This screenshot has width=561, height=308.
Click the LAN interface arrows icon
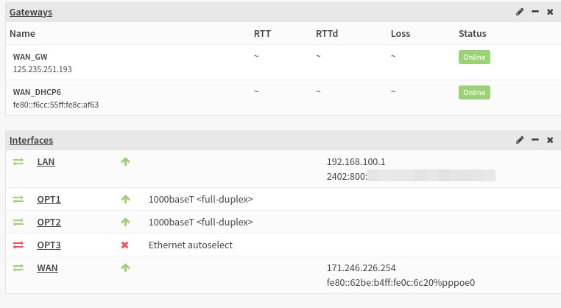[x=18, y=161]
